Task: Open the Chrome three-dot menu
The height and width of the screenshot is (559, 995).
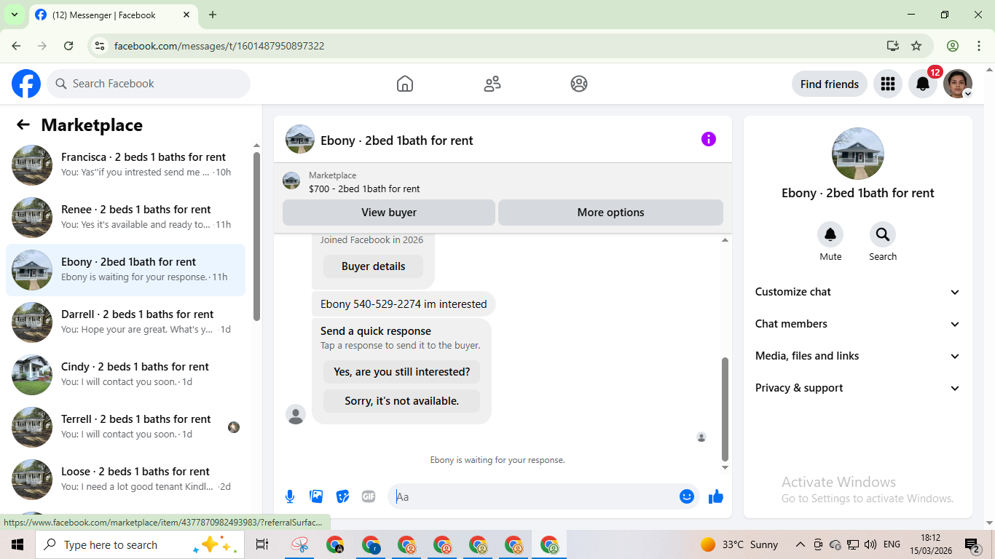Action: [979, 46]
